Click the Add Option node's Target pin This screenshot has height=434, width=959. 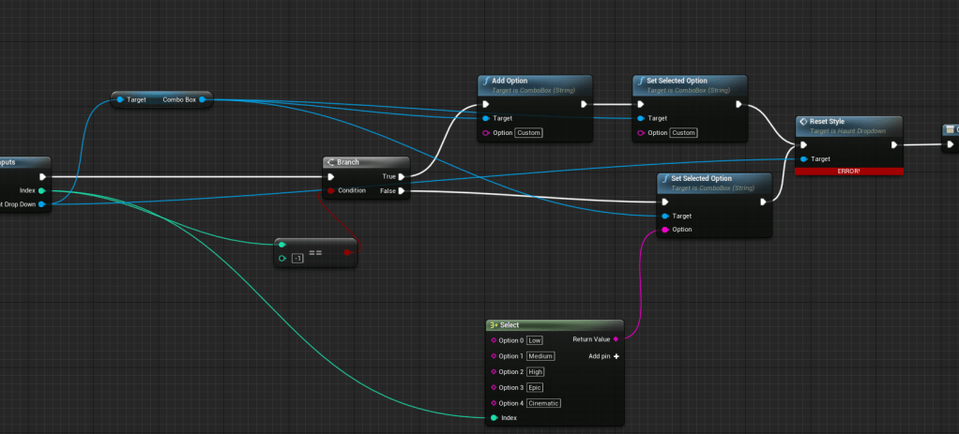click(485, 118)
